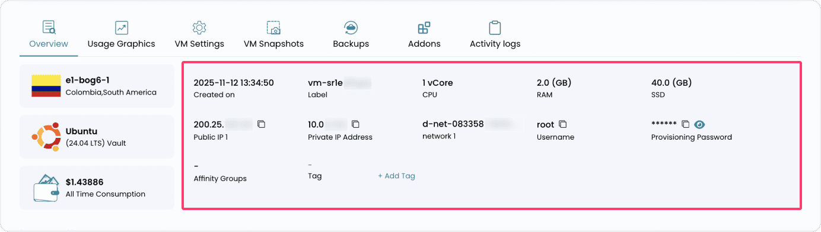The height and width of the screenshot is (232, 821).
Task: Reveal the provisioning password with eye icon
Action: click(700, 124)
